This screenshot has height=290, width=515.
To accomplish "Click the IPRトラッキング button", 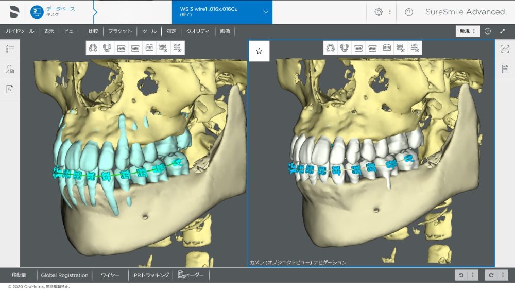I will tap(150, 275).
